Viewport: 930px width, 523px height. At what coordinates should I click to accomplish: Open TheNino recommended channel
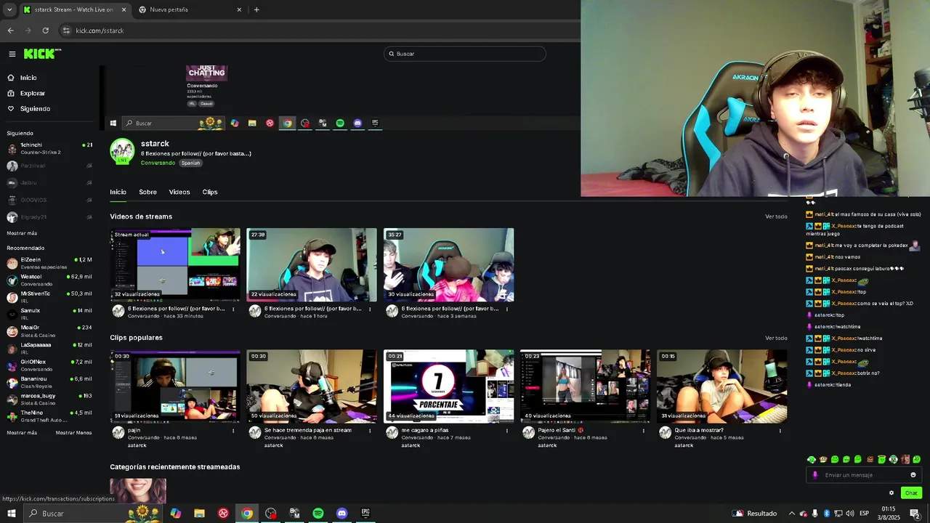[49, 416]
